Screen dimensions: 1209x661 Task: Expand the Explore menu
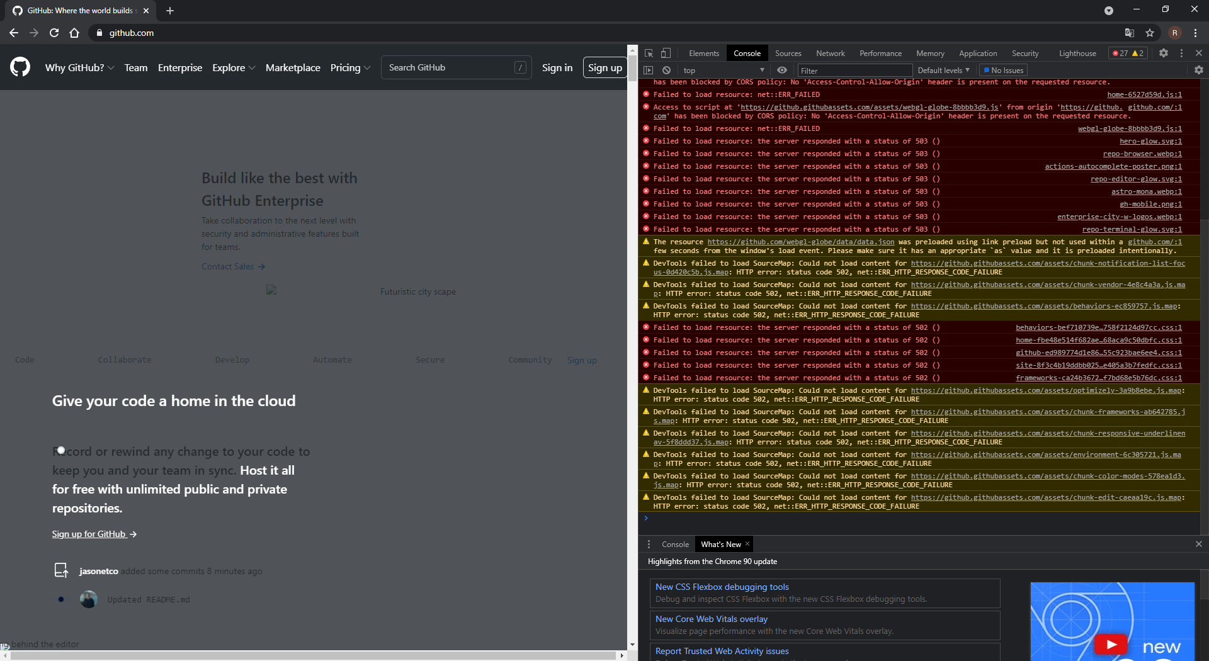234,67
